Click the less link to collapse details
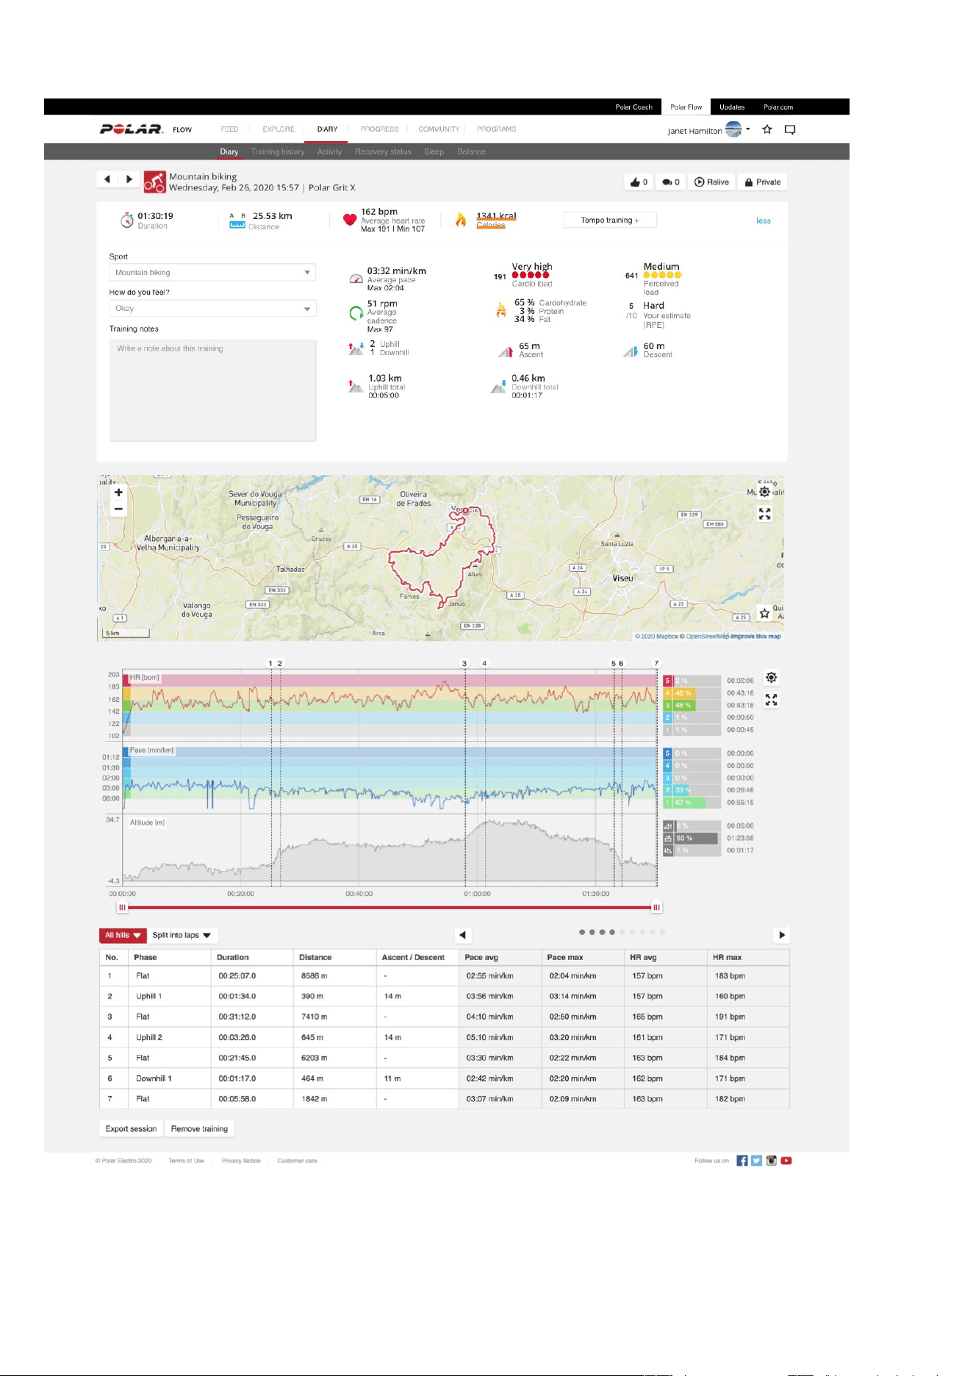 click(x=764, y=221)
